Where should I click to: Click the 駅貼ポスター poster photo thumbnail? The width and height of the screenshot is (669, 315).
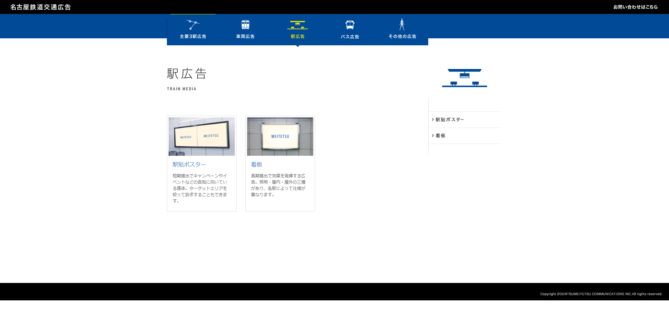[202, 137]
